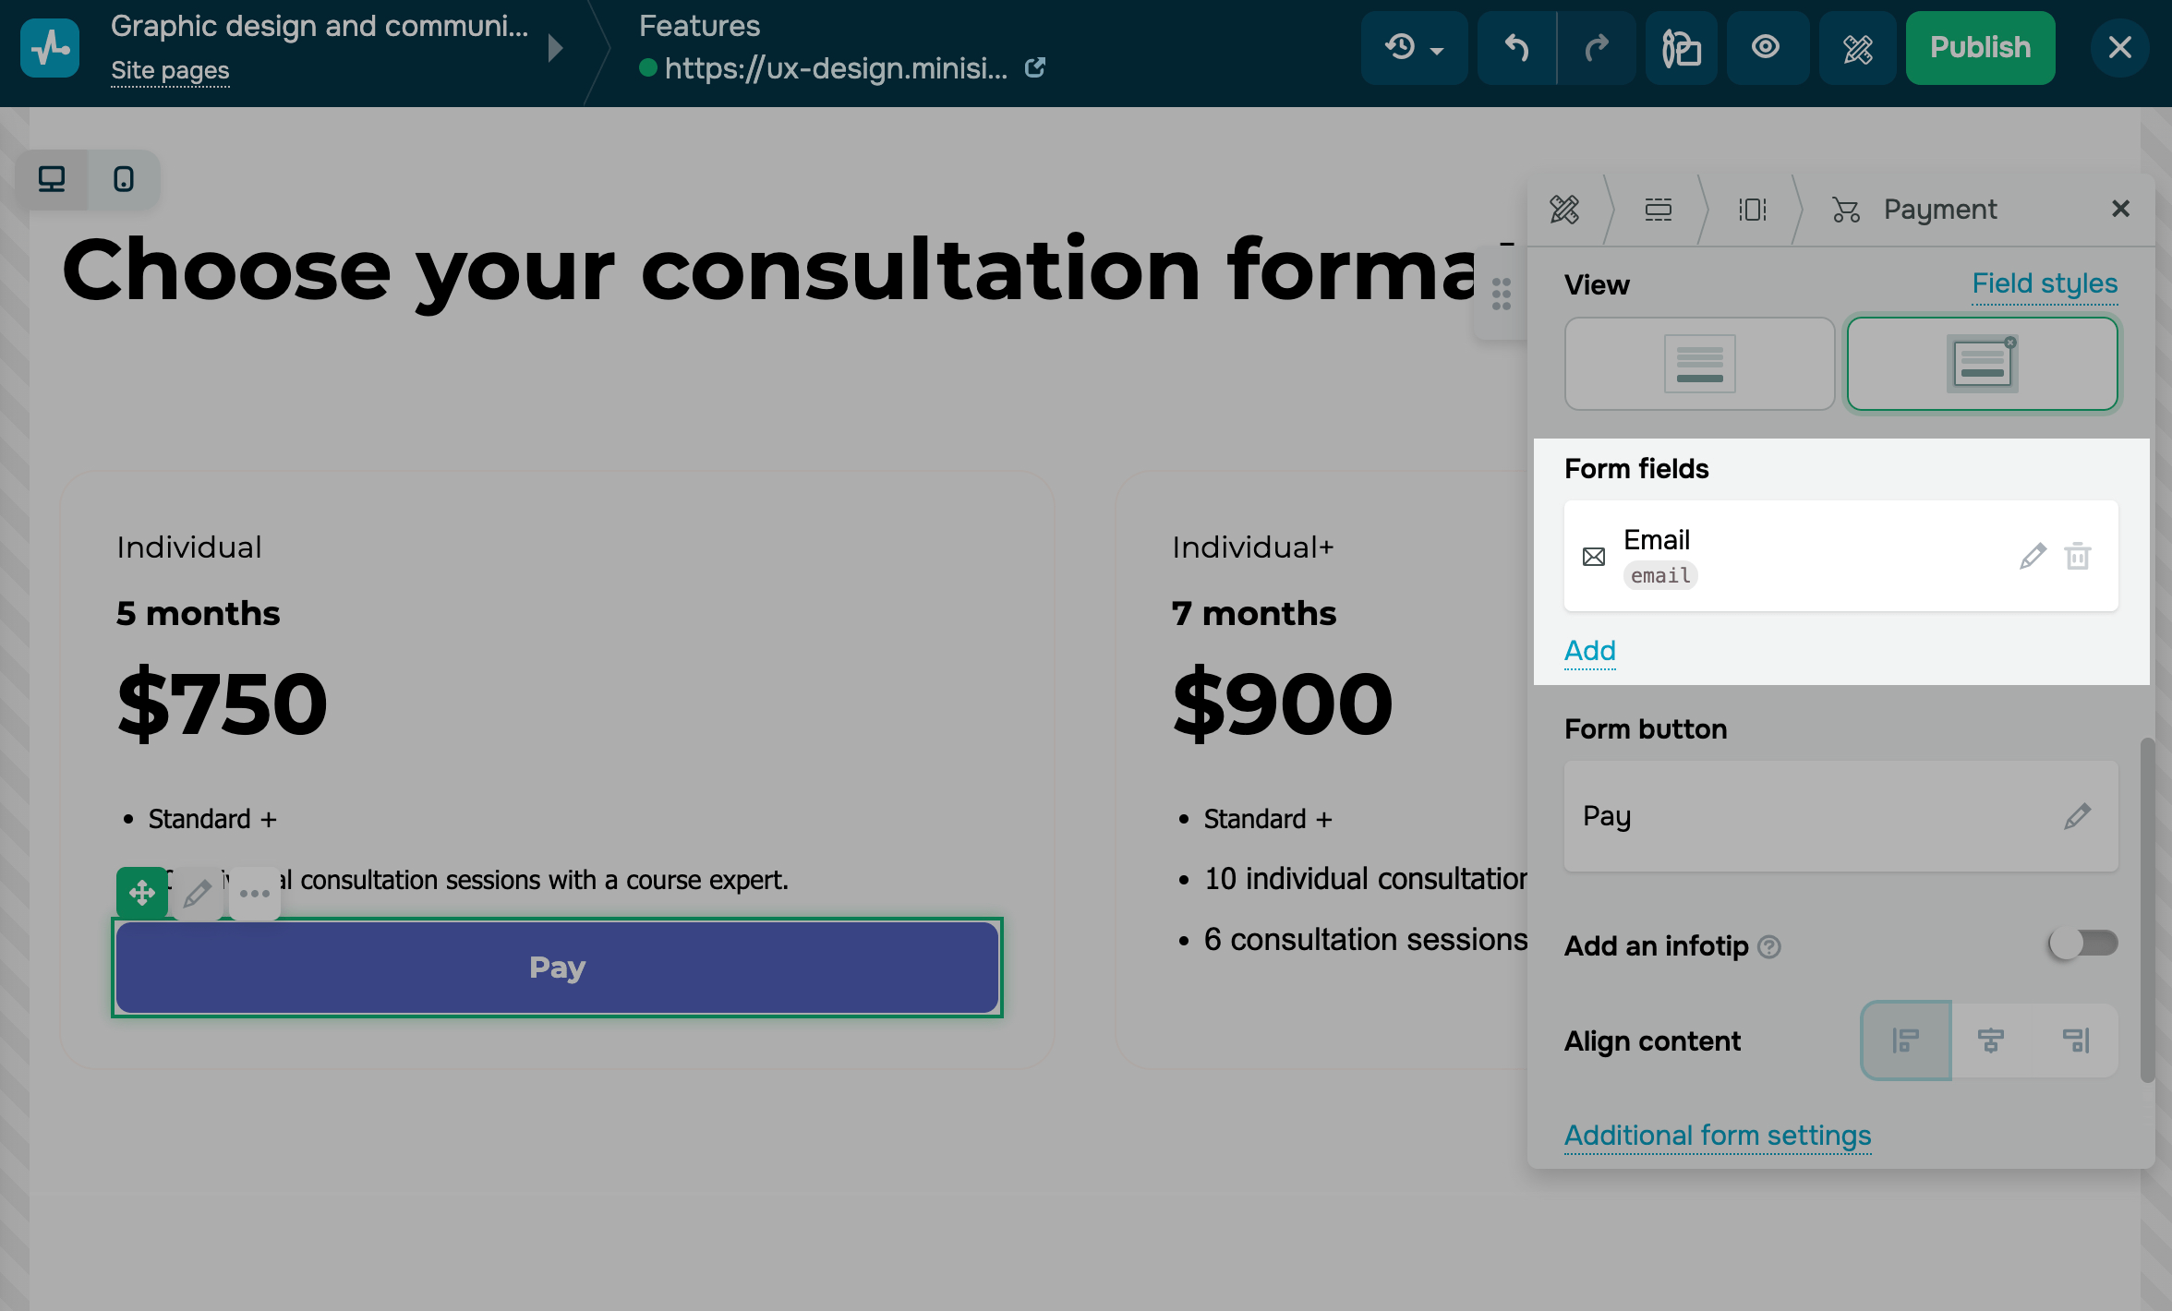
Task: Open page preview with the eye icon
Action: tap(1766, 48)
